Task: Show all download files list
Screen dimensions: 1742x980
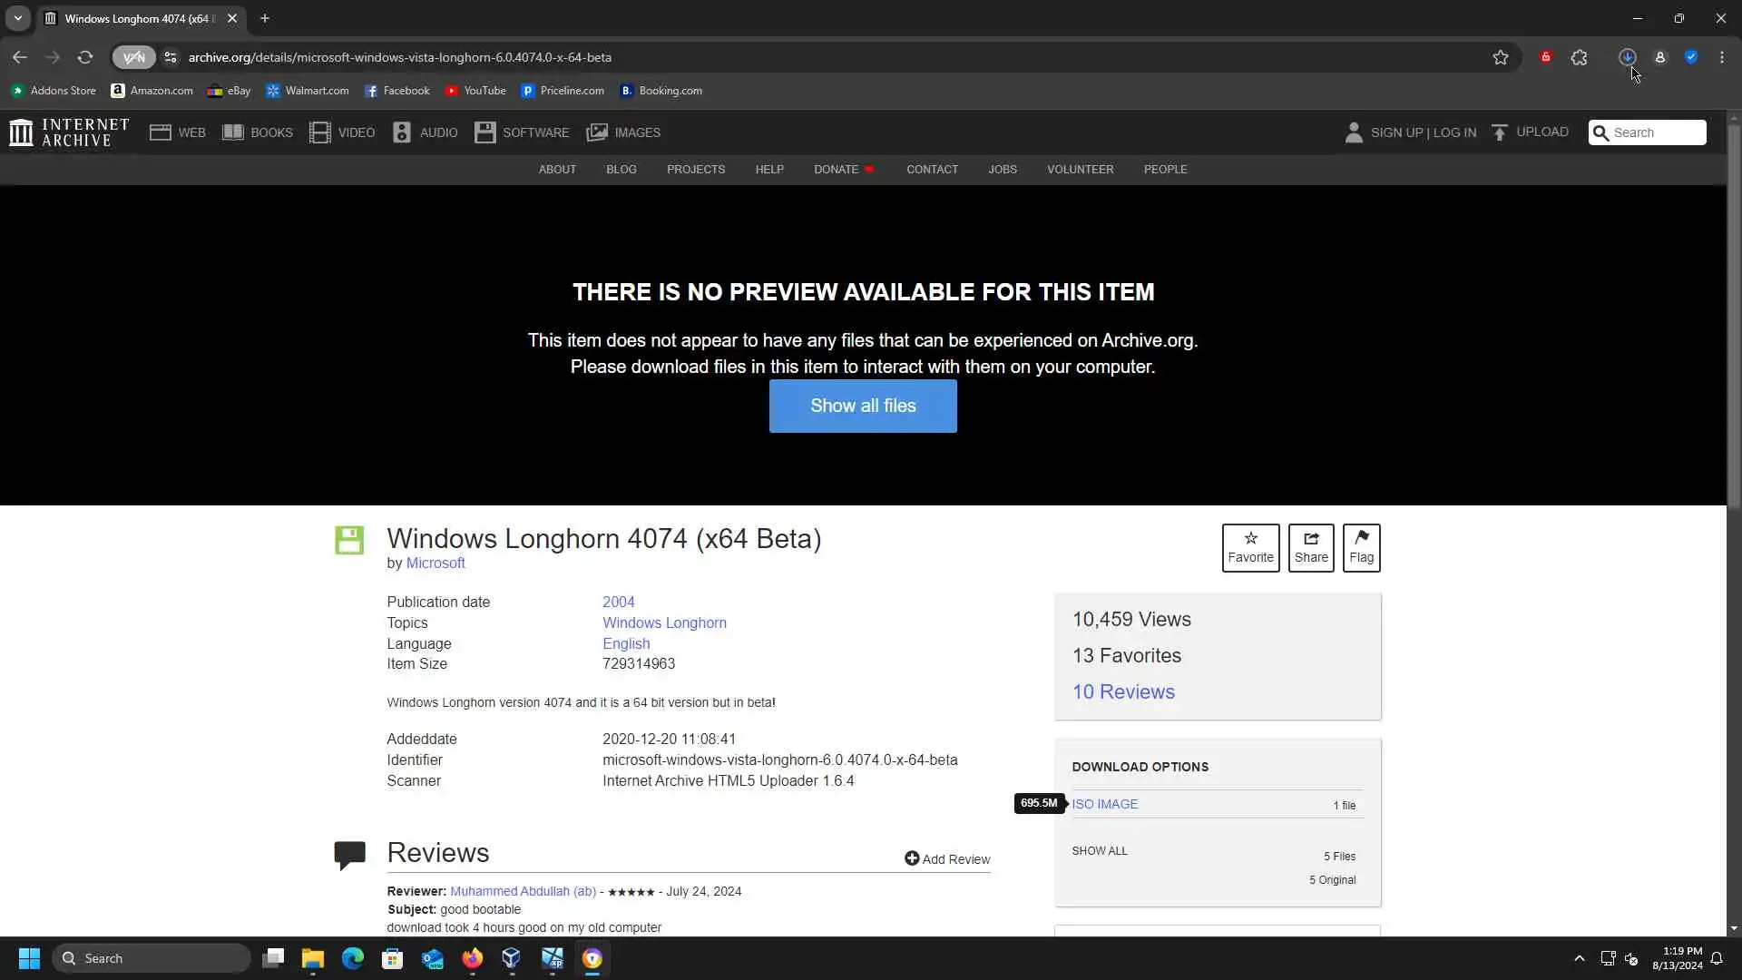Action: (1100, 851)
